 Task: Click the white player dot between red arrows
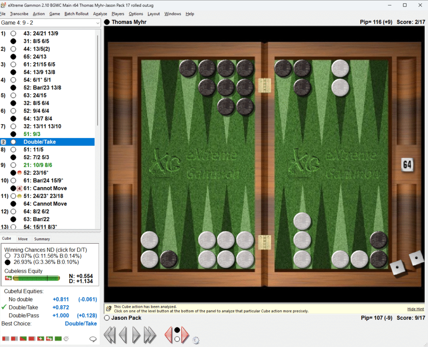tap(177, 339)
